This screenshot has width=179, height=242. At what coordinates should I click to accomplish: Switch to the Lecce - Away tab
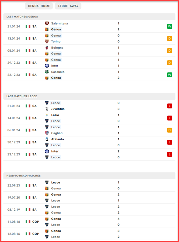68,6
